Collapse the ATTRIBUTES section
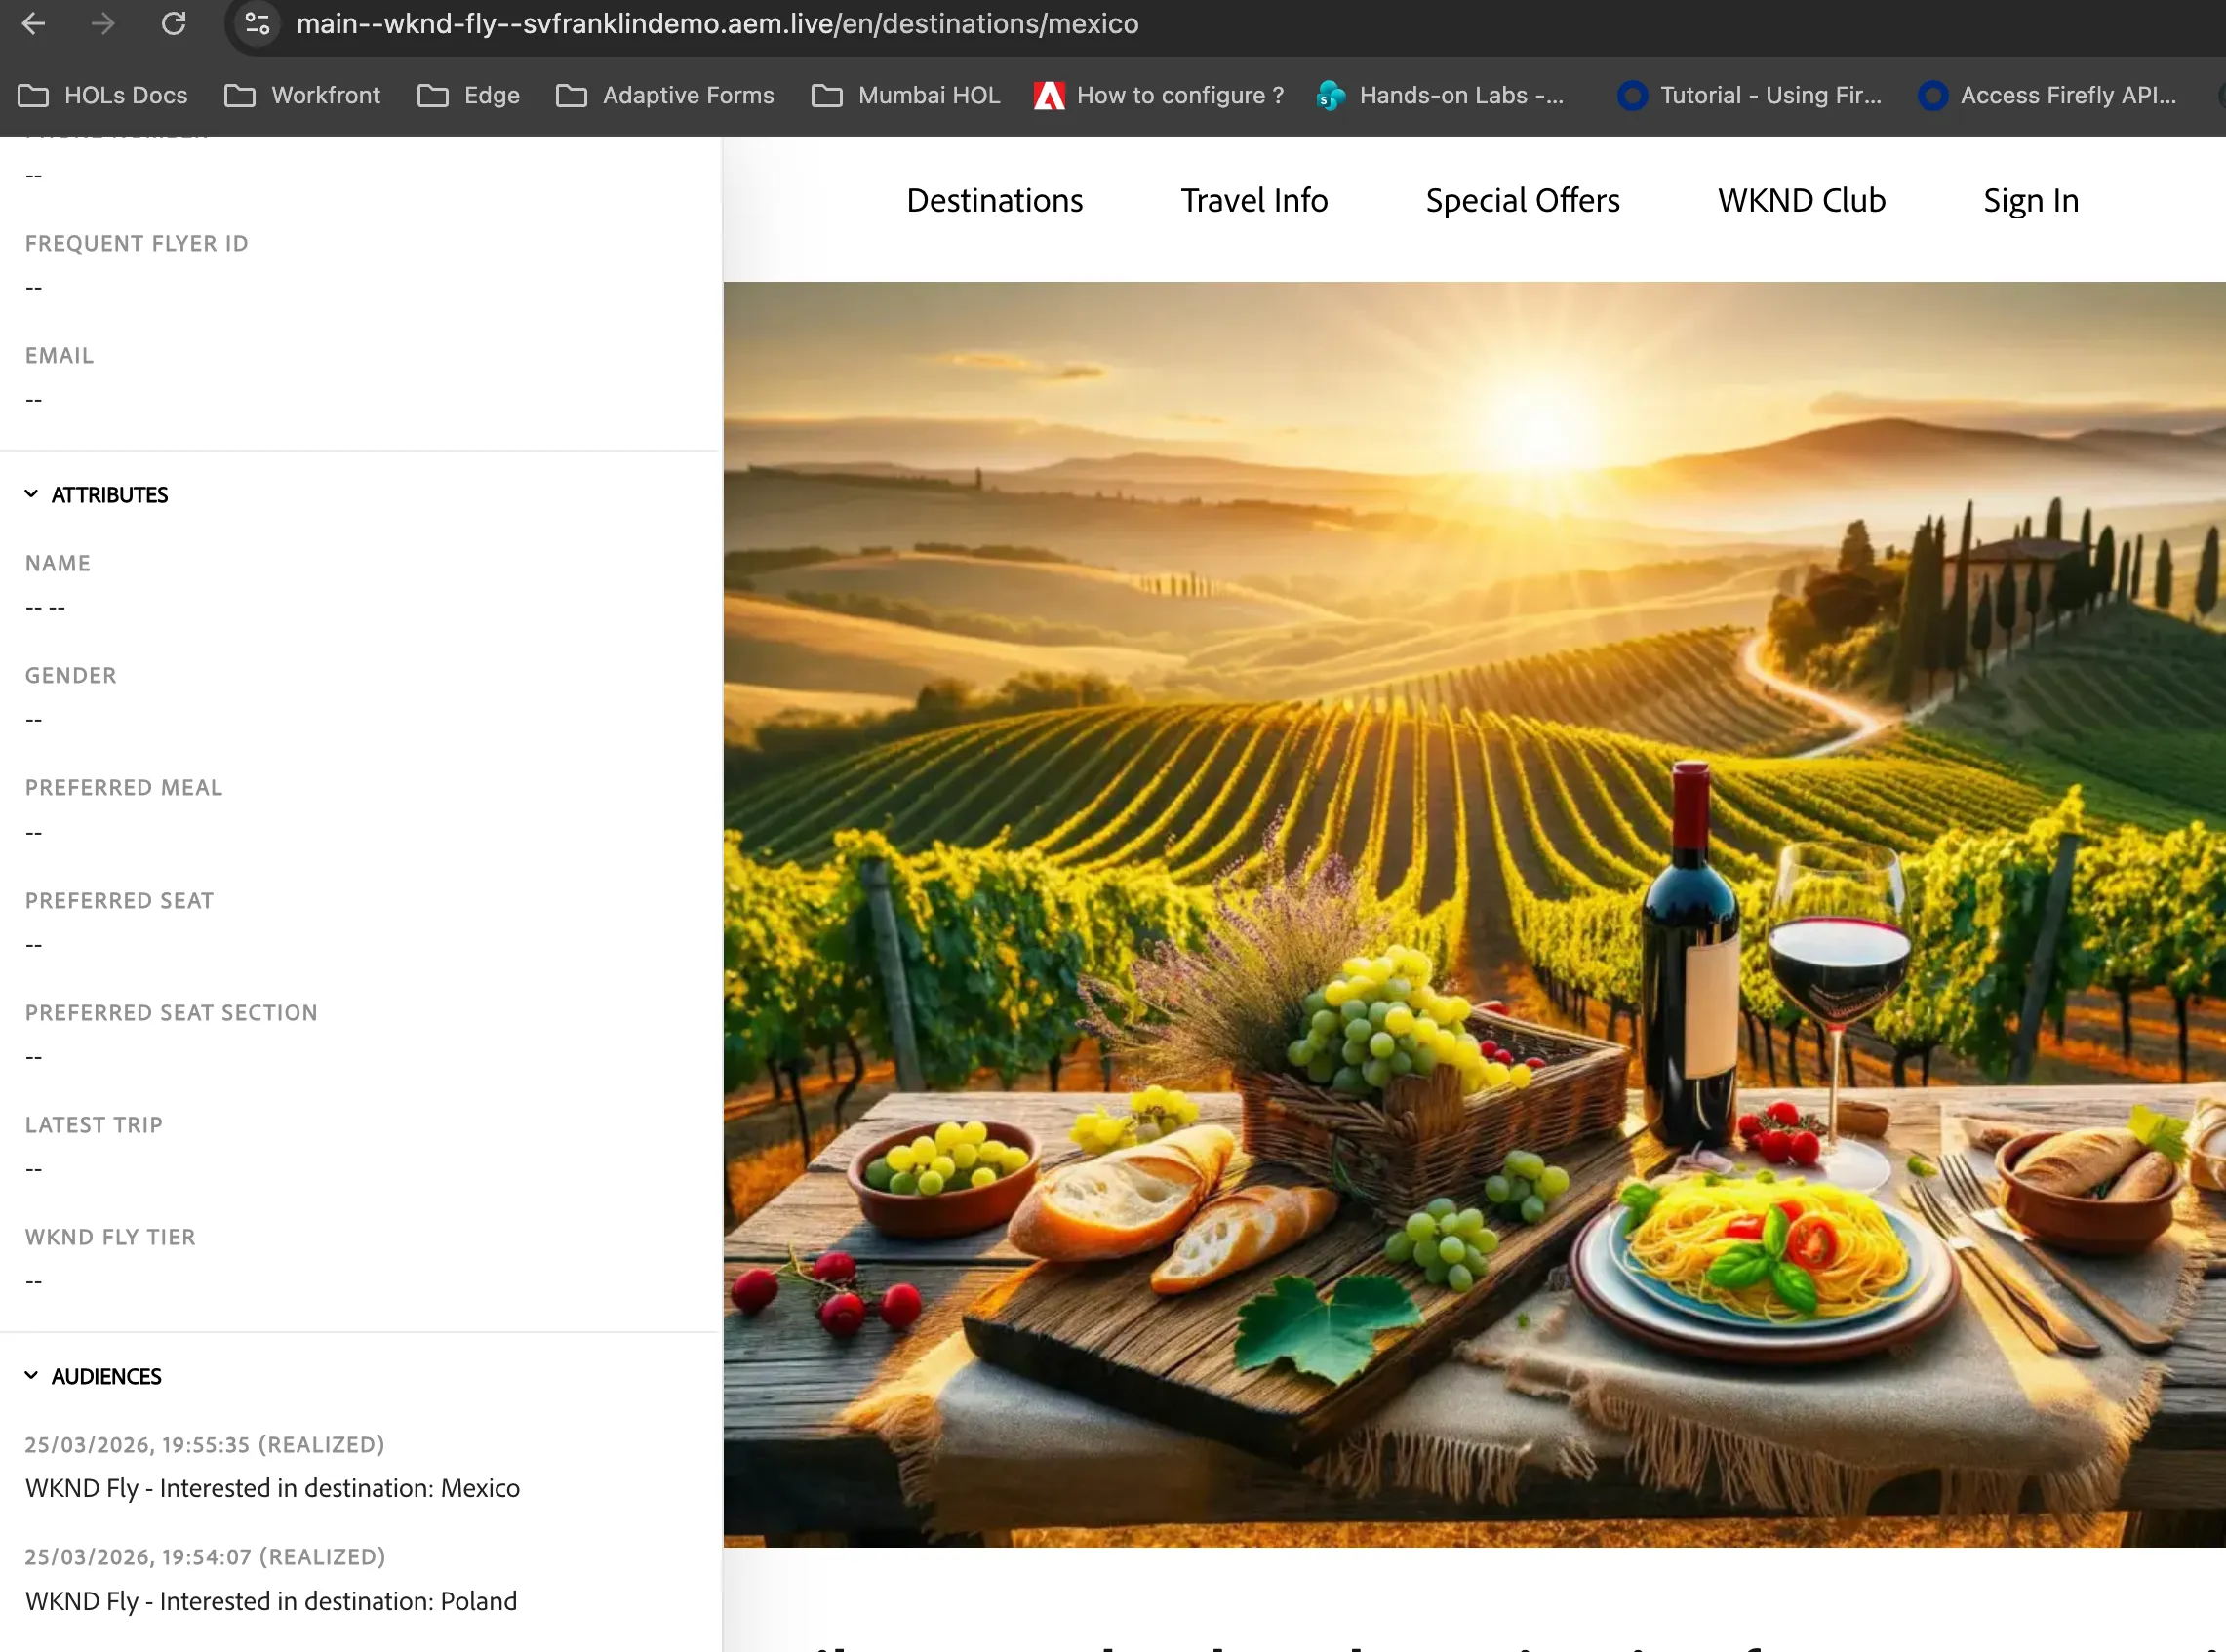Screen dimensions: 2226x1652 coord(97,494)
